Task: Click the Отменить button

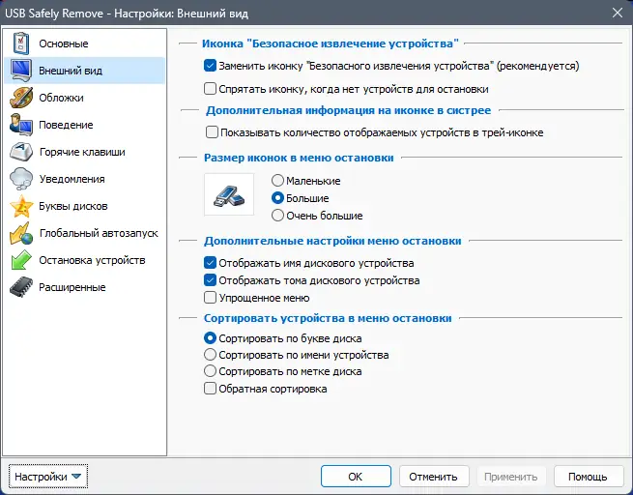Action: [433, 477]
